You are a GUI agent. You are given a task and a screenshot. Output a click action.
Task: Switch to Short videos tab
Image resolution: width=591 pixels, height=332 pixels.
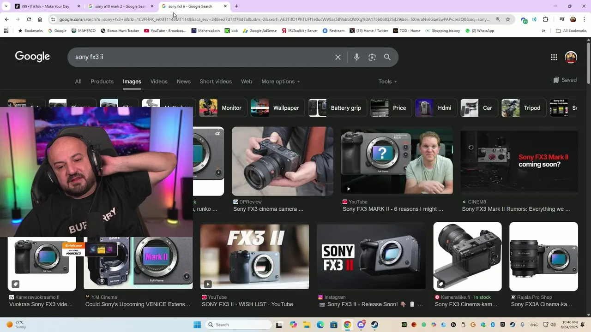pos(216,82)
